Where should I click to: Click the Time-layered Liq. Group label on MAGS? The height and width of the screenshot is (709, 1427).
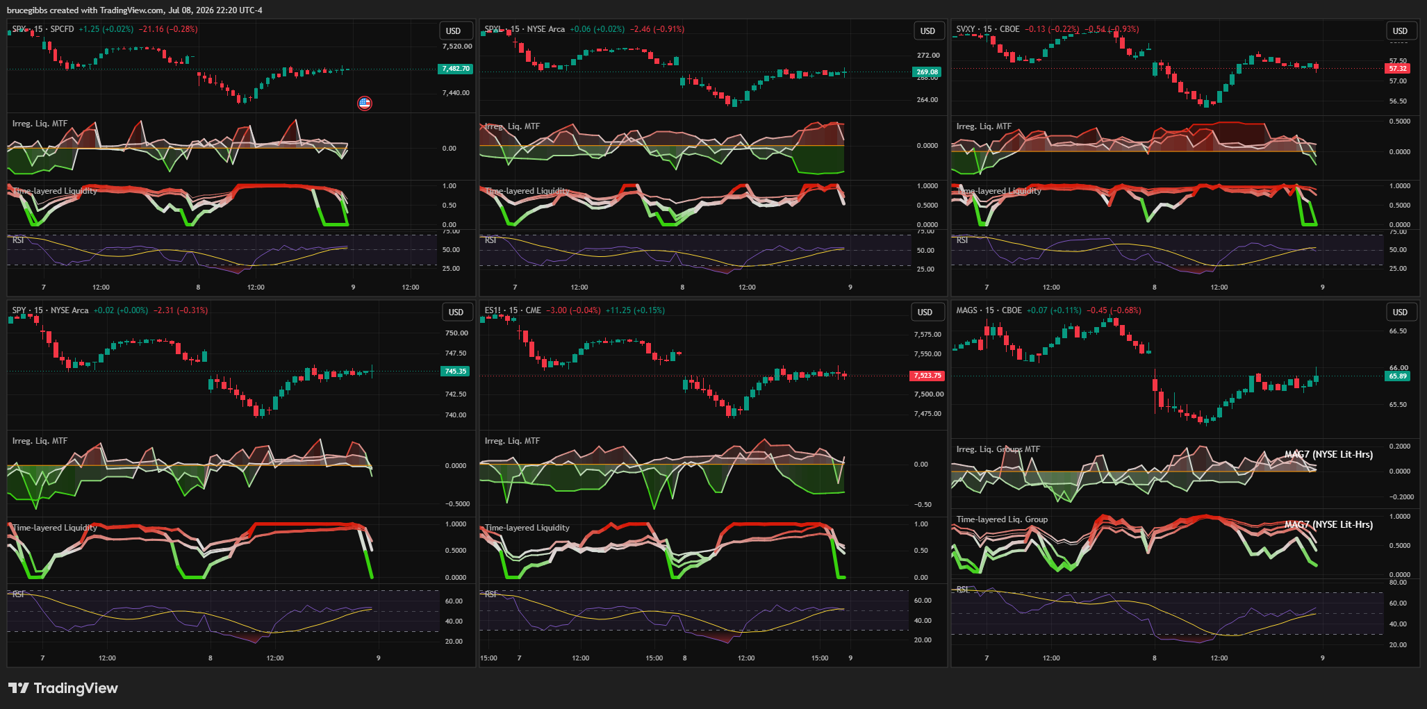1002,519
